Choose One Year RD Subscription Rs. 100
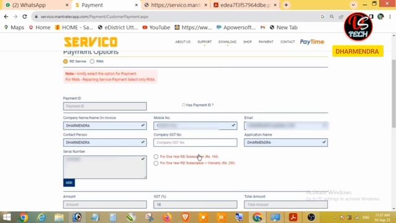396x223 pixels. [156, 157]
